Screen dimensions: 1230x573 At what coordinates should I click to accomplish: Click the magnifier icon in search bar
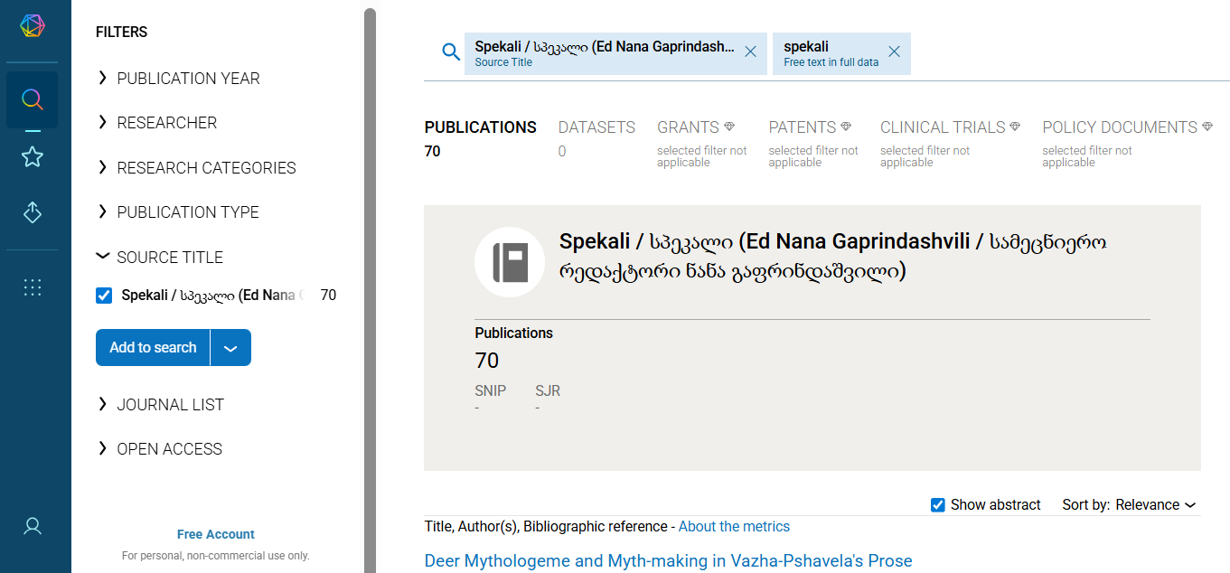pos(451,52)
